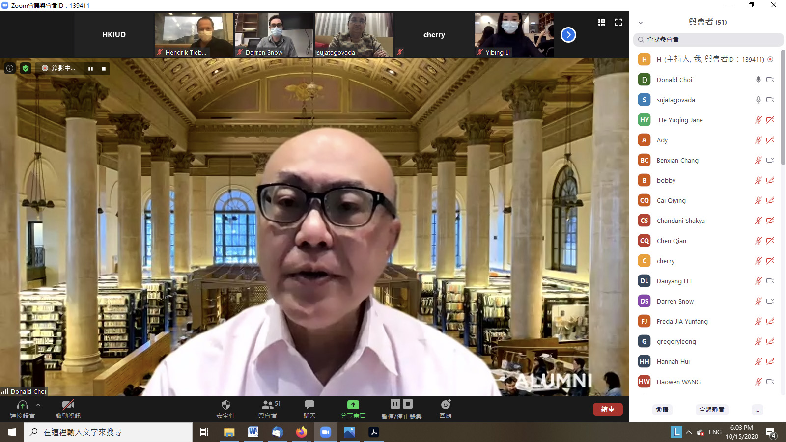Collapse participants panel with chevron
Viewport: 786px width, 442px height.
(640, 23)
